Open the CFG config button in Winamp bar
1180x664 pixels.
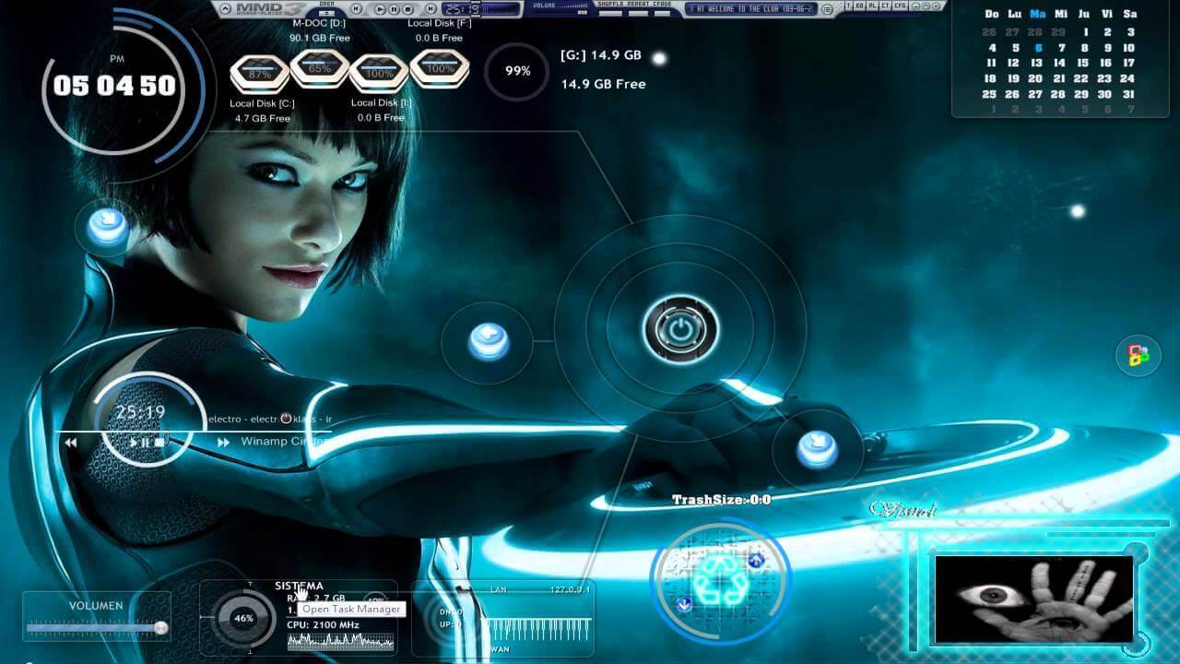click(x=900, y=6)
